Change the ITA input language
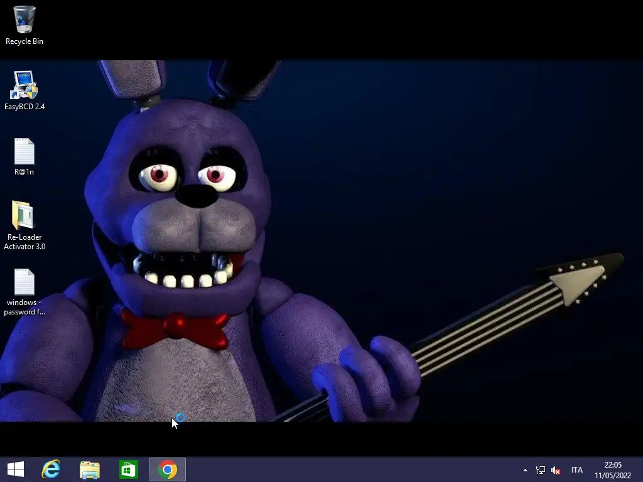The height and width of the screenshot is (482, 643). pyautogui.click(x=576, y=470)
